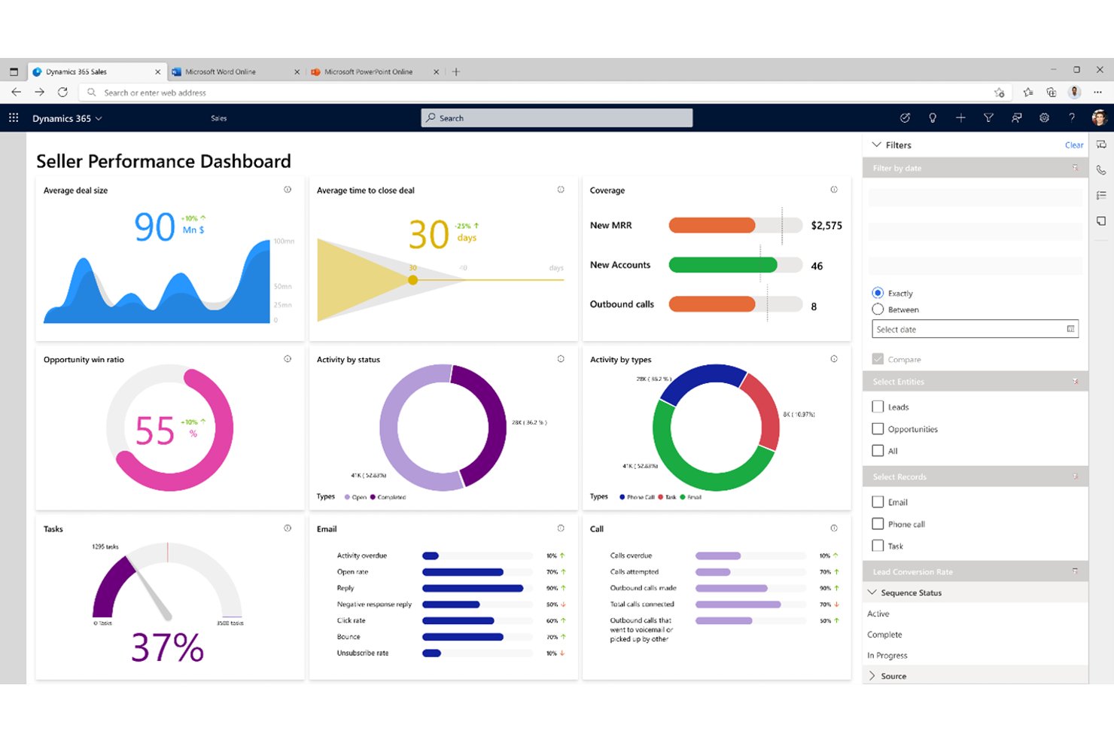Screen dimensions: 1114x743
Task: Select the Dynamics 365 Sales browser tab
Action: [96, 72]
